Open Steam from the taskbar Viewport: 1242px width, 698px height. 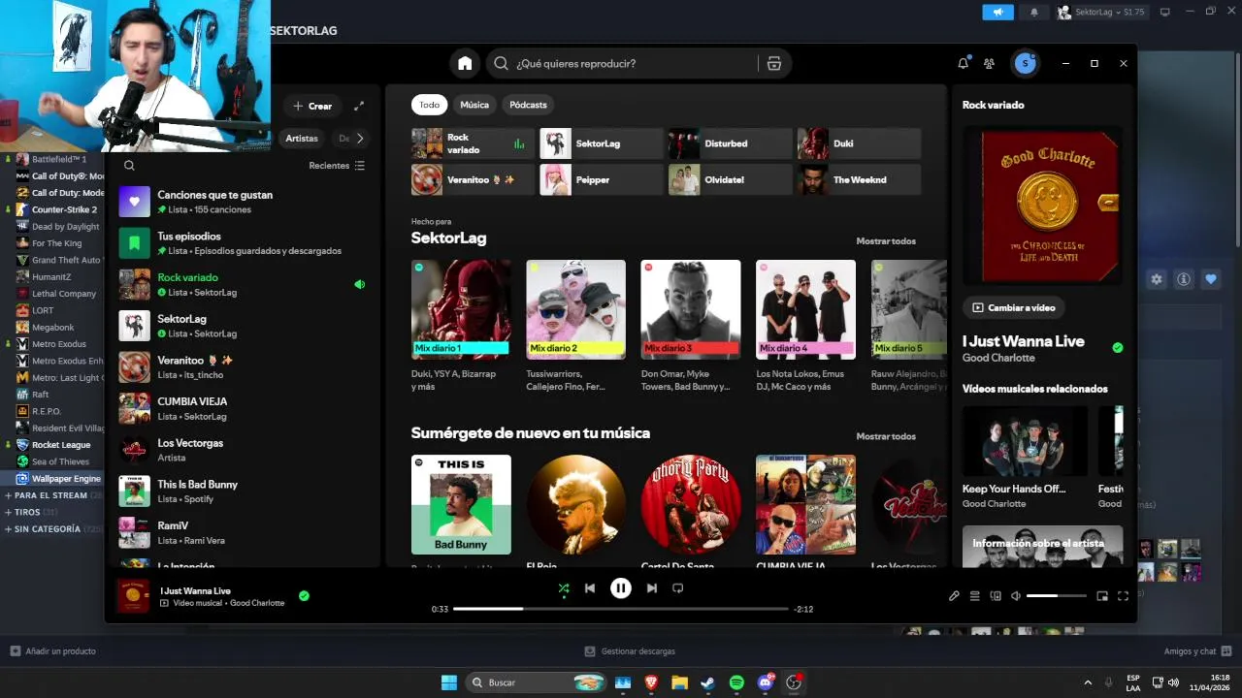pos(708,682)
